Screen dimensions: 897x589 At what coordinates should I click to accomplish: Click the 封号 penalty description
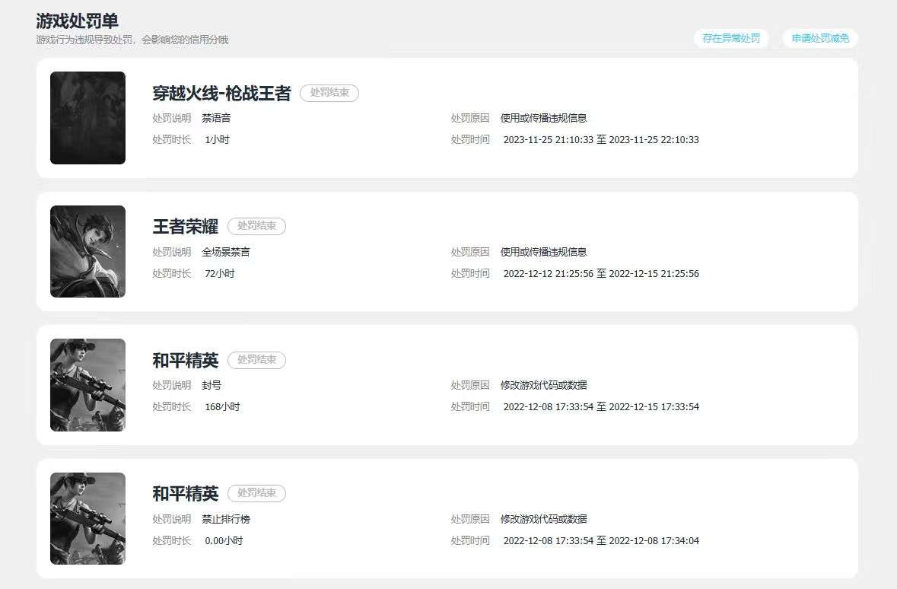point(212,385)
